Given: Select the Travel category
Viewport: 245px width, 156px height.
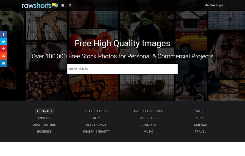Looking at the screenshot, I should (200, 132).
